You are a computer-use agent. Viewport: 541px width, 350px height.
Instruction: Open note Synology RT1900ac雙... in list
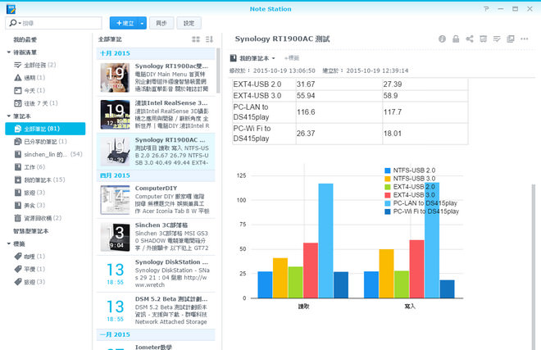156,78
